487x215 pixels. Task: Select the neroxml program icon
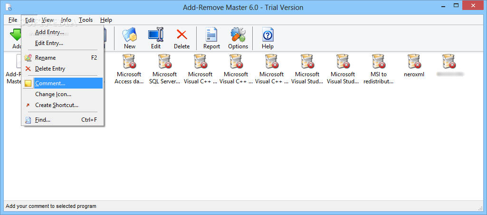[x=414, y=61]
